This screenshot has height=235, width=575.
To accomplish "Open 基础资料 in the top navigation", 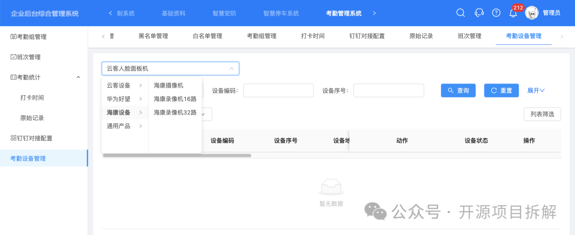I will pos(174,13).
